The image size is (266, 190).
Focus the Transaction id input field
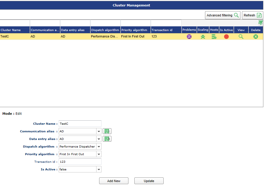(x=80, y=162)
